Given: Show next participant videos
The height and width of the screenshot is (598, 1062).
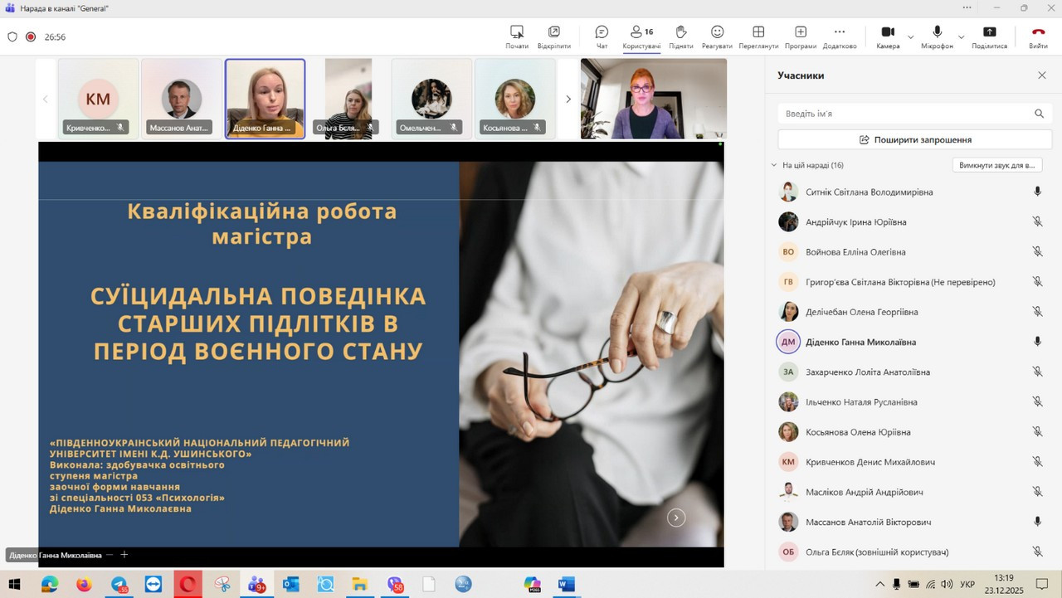Looking at the screenshot, I should 568,99.
